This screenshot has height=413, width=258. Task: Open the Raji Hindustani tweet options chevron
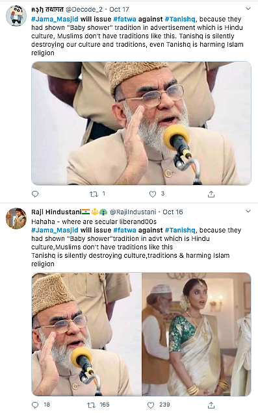(x=248, y=211)
